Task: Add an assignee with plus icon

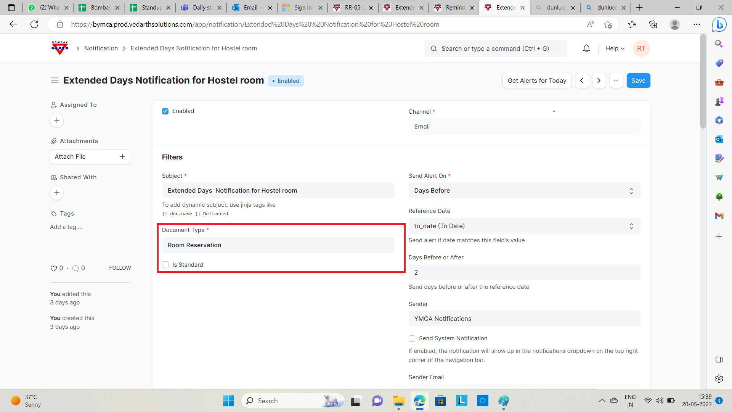Action: pyautogui.click(x=57, y=121)
